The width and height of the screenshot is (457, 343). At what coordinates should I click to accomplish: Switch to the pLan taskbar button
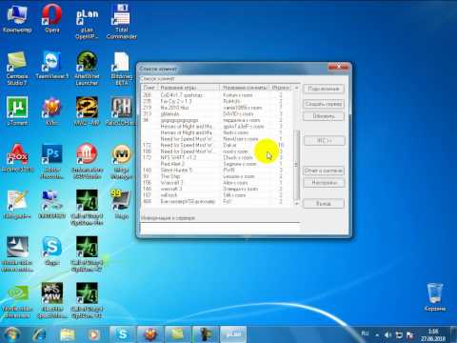[x=233, y=334]
